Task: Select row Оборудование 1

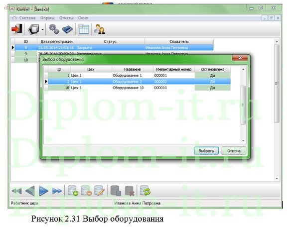Action: 138,76
